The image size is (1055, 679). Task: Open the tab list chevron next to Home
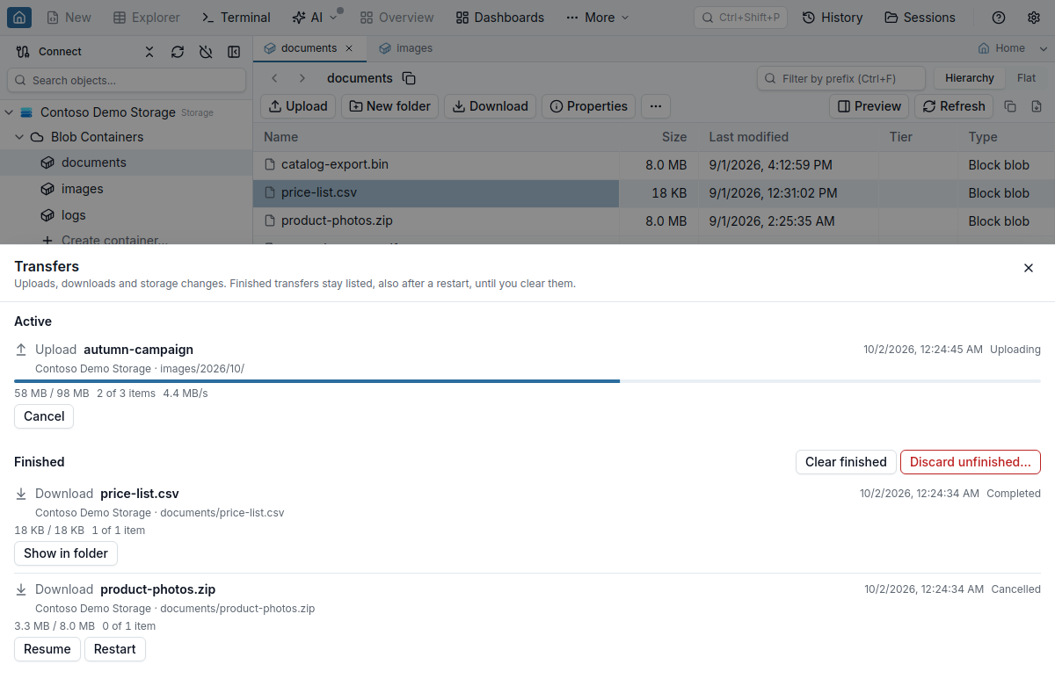tap(1043, 48)
